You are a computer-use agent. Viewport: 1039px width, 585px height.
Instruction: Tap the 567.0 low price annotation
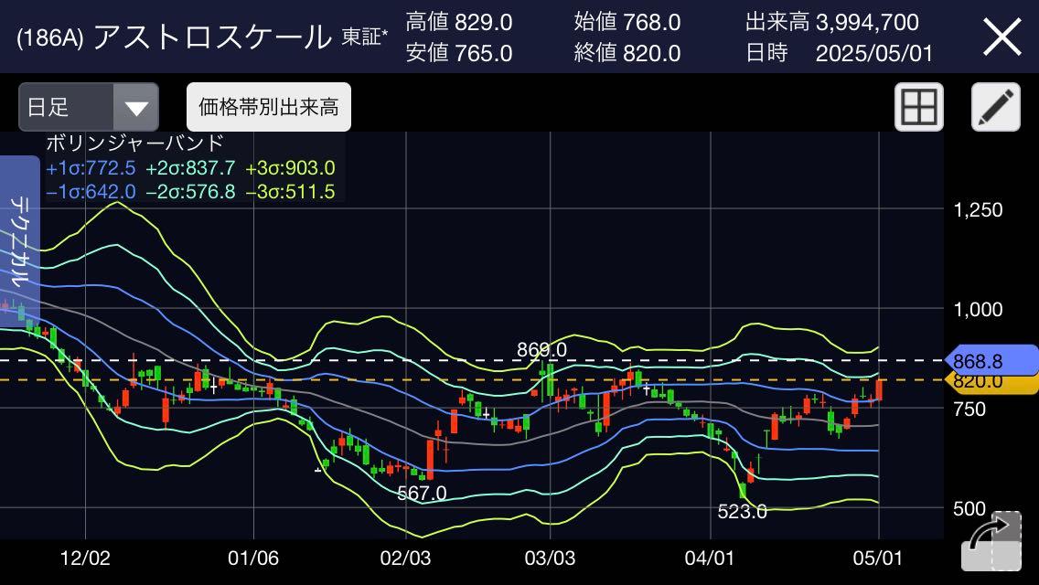click(422, 494)
